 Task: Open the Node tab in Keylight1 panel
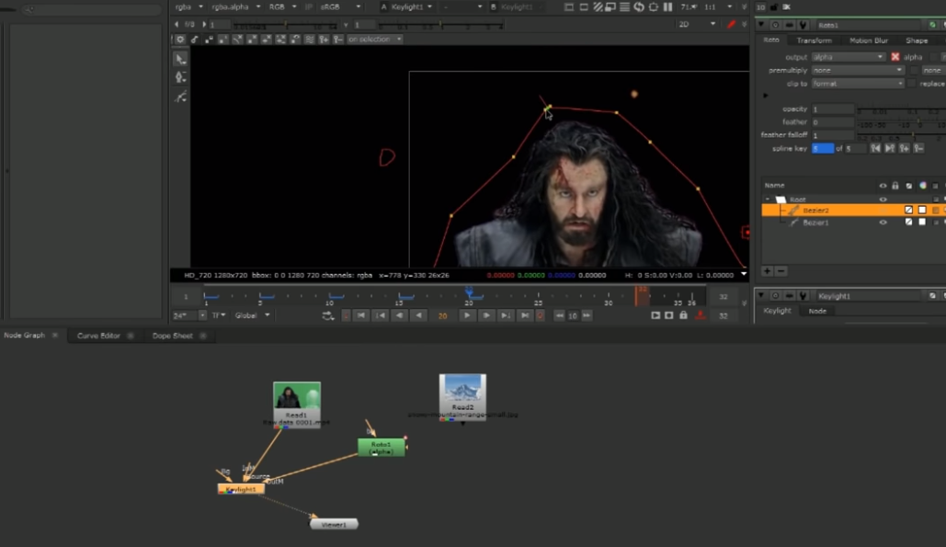[817, 312]
